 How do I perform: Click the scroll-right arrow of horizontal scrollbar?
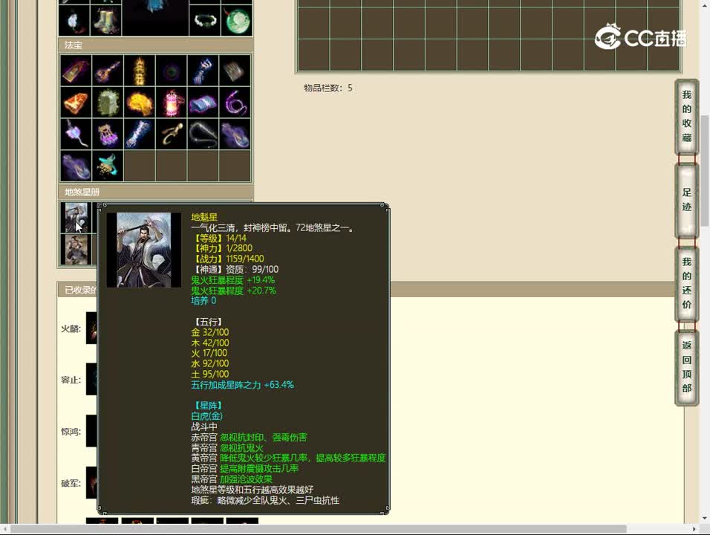coord(694,529)
